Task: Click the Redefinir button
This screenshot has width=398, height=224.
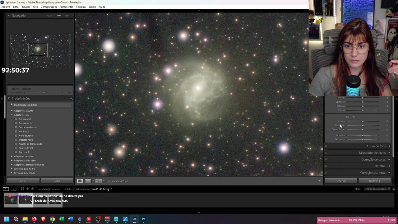Action: point(374,181)
